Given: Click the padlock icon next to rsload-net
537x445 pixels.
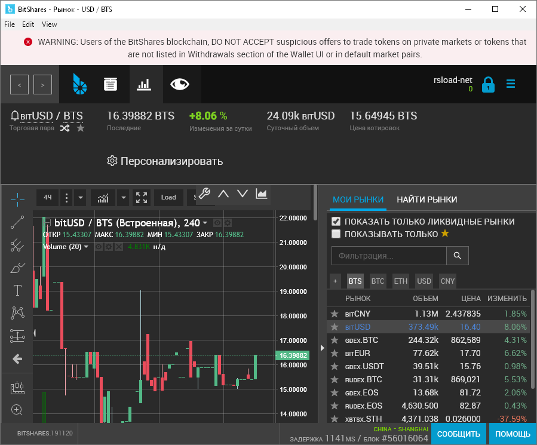Looking at the screenshot, I should 488,84.
